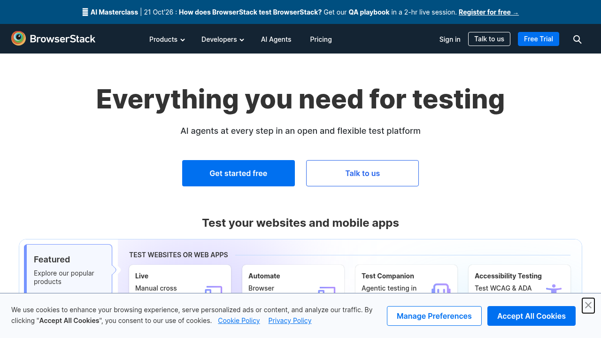Click the BrowserStack logo icon

(x=19, y=38)
